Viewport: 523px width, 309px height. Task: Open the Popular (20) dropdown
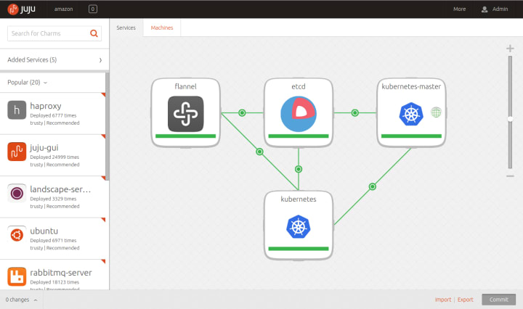pyautogui.click(x=28, y=82)
